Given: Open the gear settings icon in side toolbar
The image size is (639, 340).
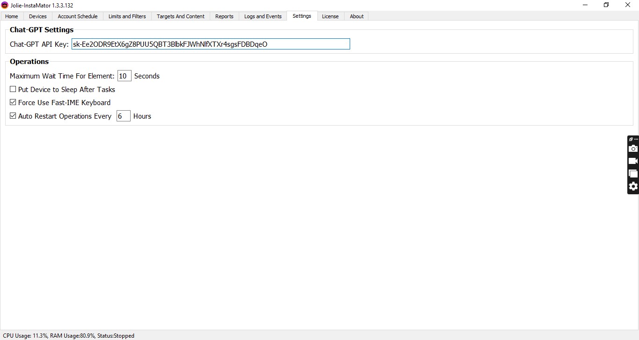Looking at the screenshot, I should coord(633,186).
